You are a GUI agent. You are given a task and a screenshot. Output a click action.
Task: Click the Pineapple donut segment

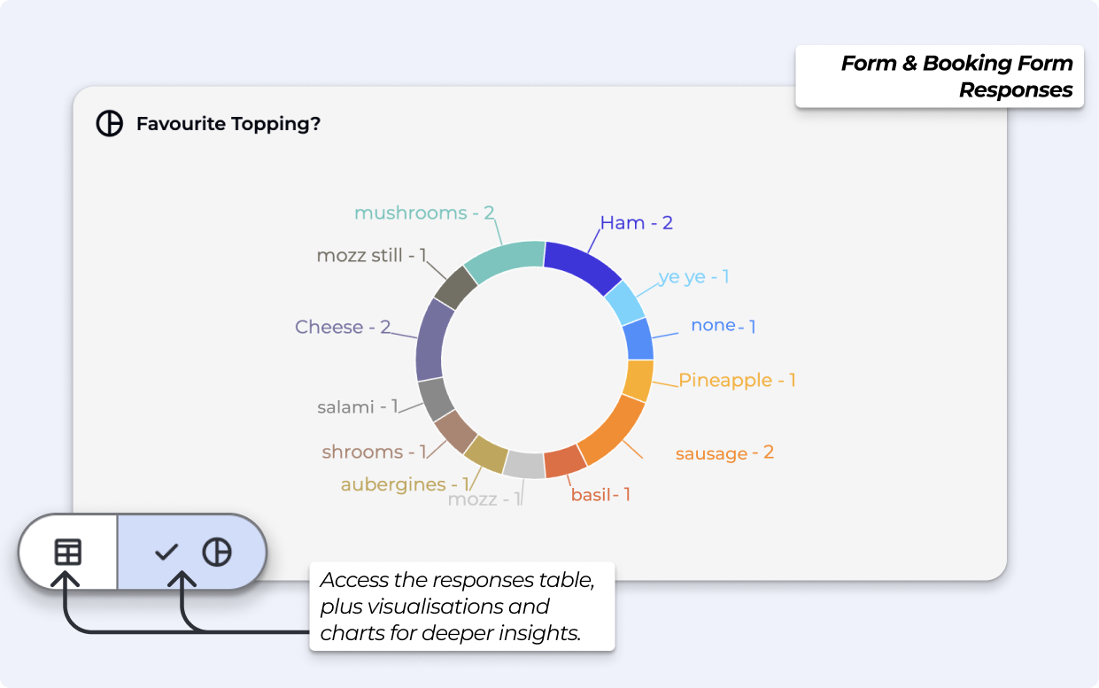pyautogui.click(x=639, y=380)
